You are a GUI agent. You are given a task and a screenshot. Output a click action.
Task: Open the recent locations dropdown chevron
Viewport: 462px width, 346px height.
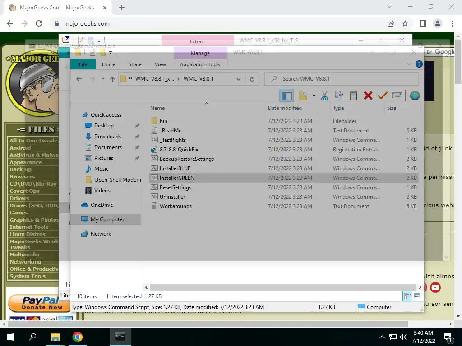[103, 79]
